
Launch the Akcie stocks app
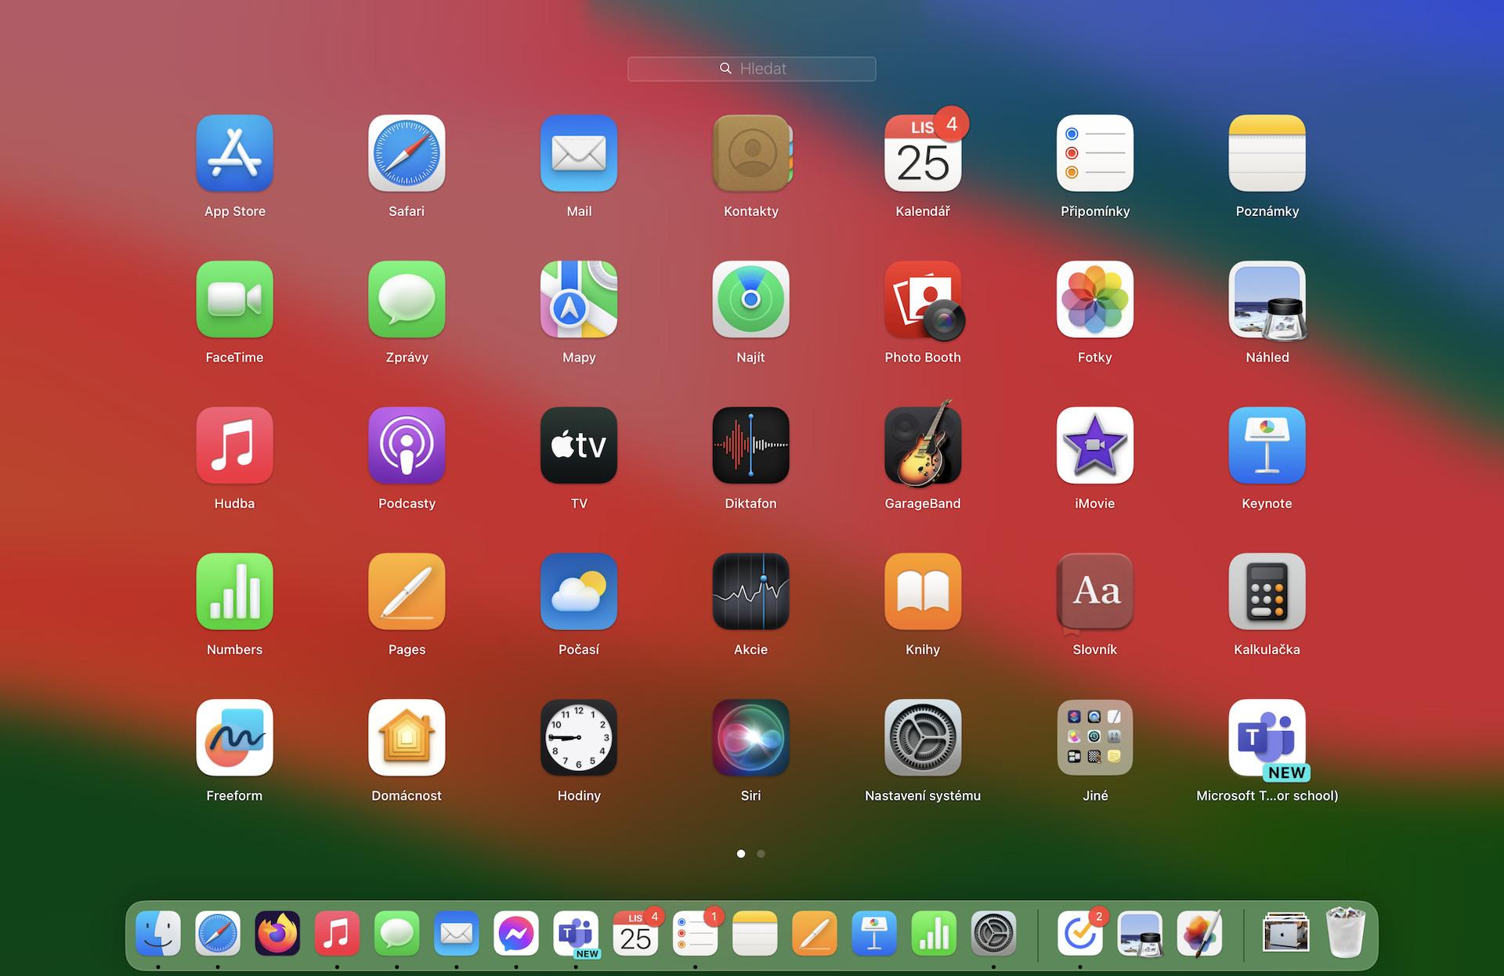(x=751, y=592)
